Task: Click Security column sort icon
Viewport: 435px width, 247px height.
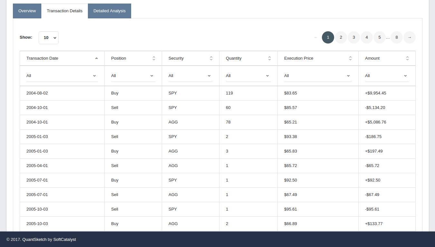Action: tap(211, 58)
